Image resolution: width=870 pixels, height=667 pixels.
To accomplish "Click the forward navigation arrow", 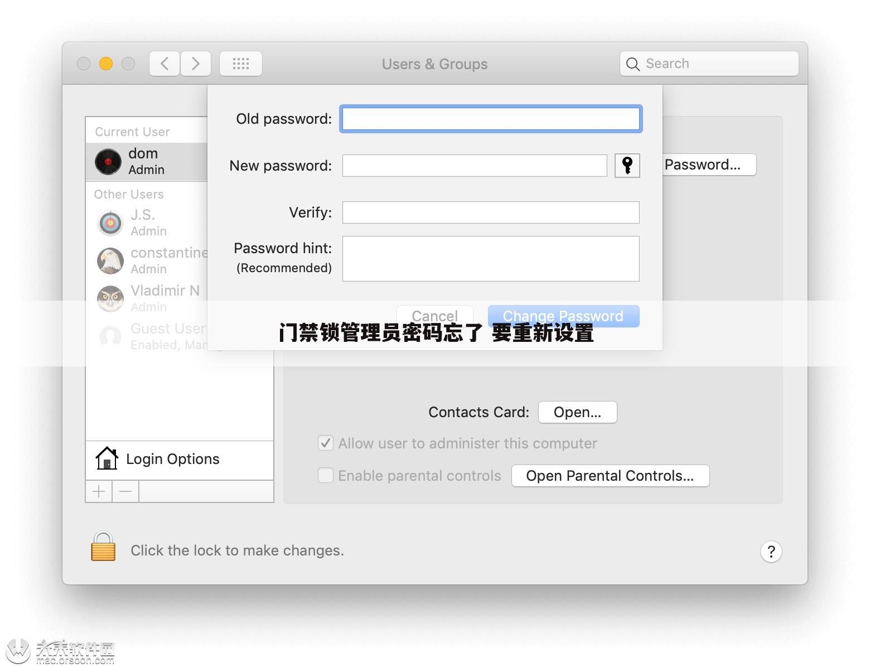I will 196,64.
